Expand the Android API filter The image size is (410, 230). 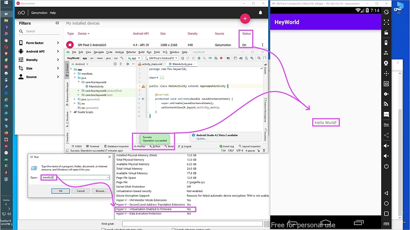(x=58, y=52)
